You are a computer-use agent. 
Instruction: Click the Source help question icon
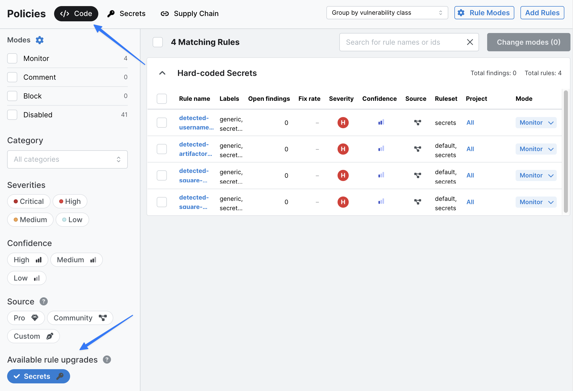(x=43, y=301)
